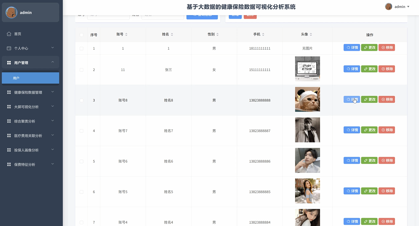Click the phone number 13823888887
Viewport: 419px width, 226px height.
click(260, 131)
